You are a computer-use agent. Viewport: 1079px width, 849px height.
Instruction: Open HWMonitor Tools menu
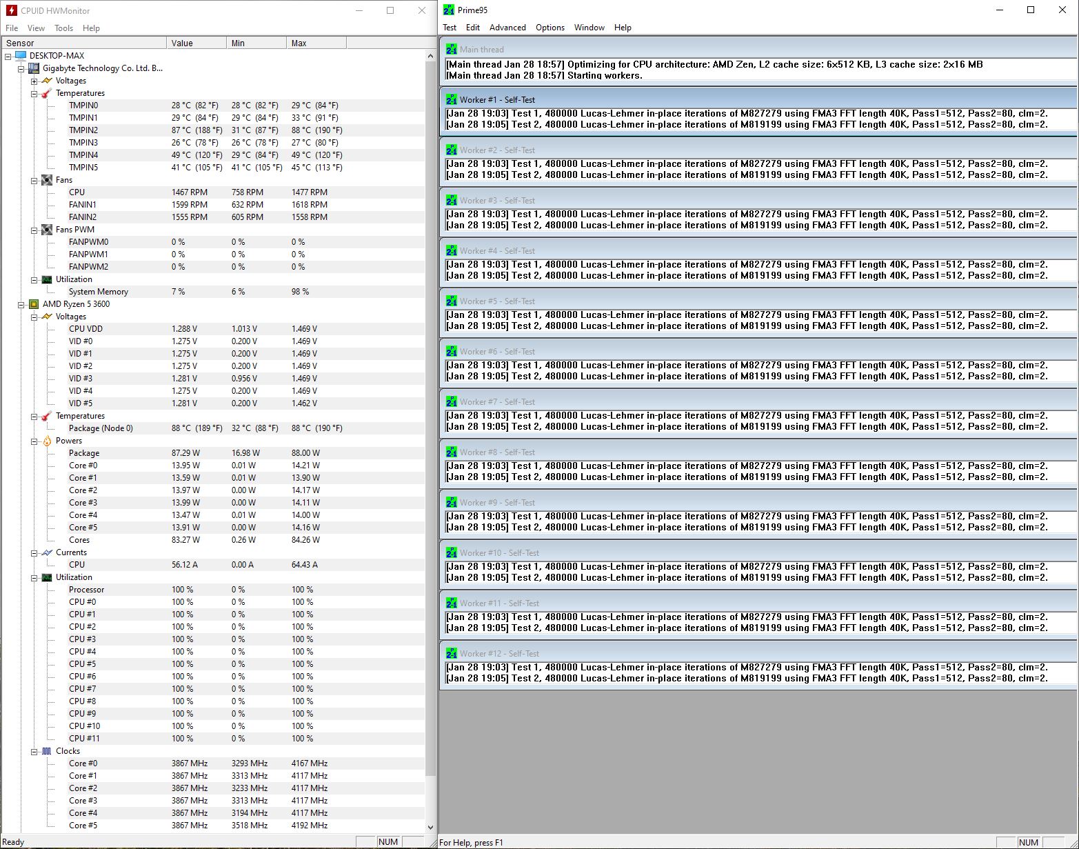tap(63, 28)
